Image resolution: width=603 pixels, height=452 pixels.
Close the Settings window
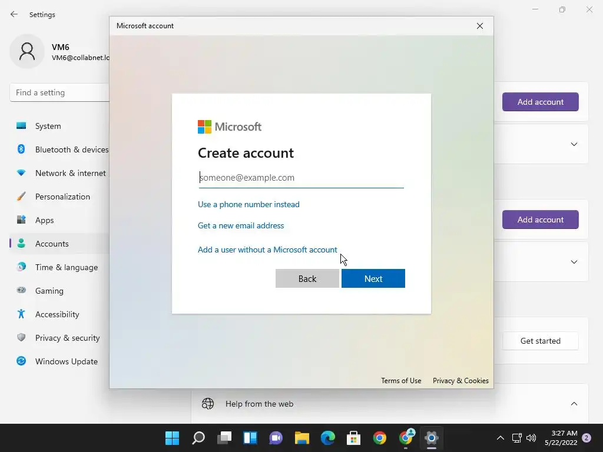(x=589, y=9)
